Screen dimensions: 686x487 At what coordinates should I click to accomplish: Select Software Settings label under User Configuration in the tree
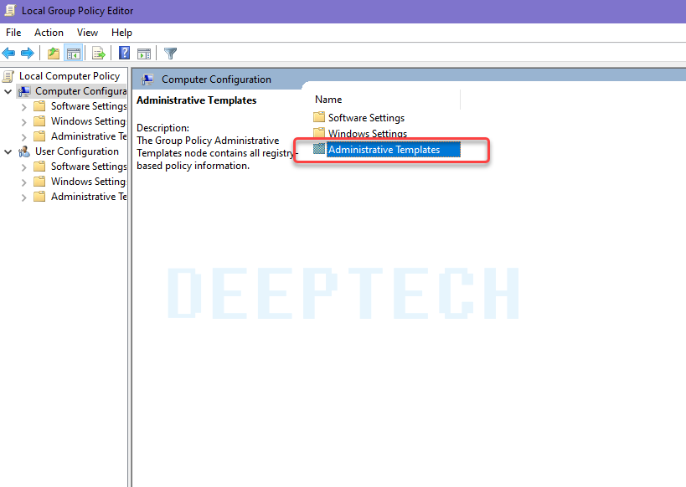tap(89, 167)
